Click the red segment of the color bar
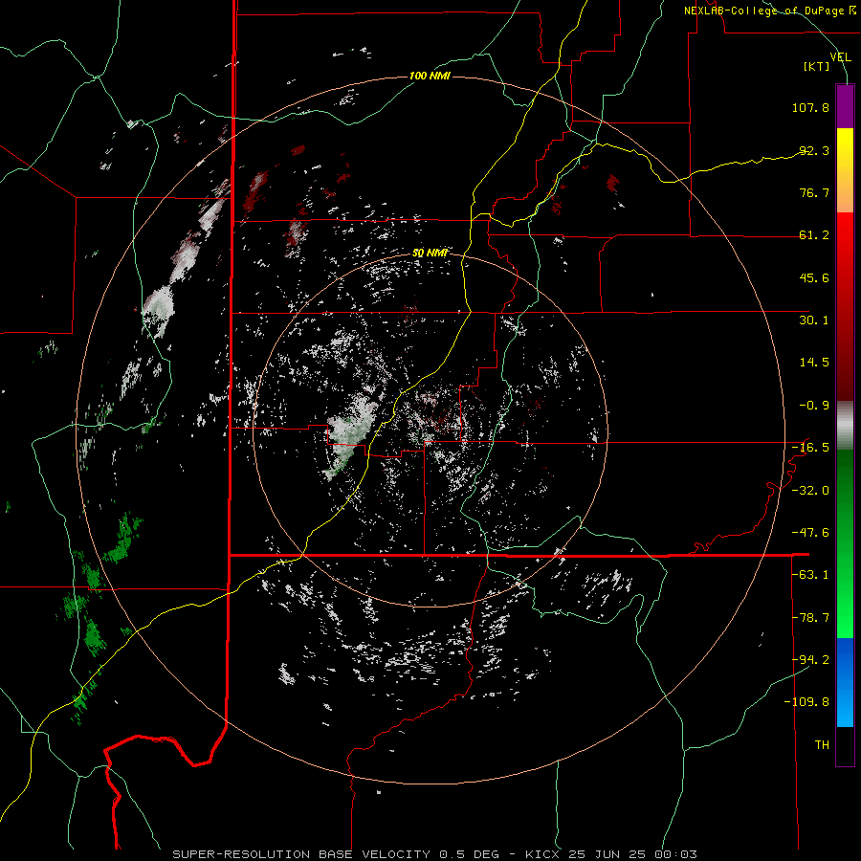 coord(845,306)
